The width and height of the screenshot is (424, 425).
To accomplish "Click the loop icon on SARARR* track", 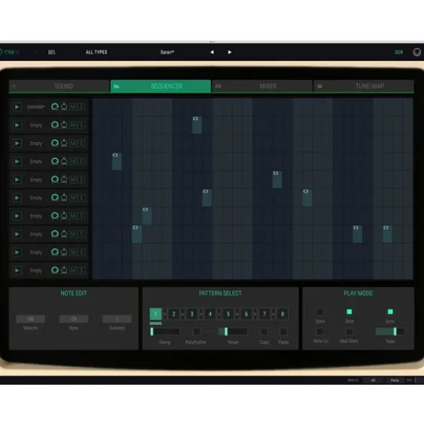I will (x=55, y=107).
